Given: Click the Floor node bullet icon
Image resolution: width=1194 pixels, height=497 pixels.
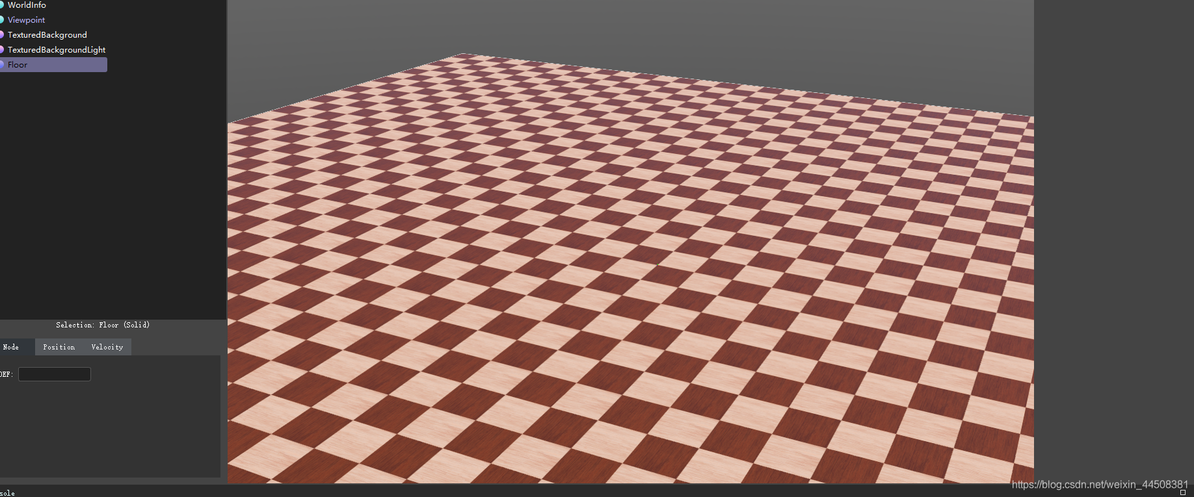Looking at the screenshot, I should [x=1, y=65].
